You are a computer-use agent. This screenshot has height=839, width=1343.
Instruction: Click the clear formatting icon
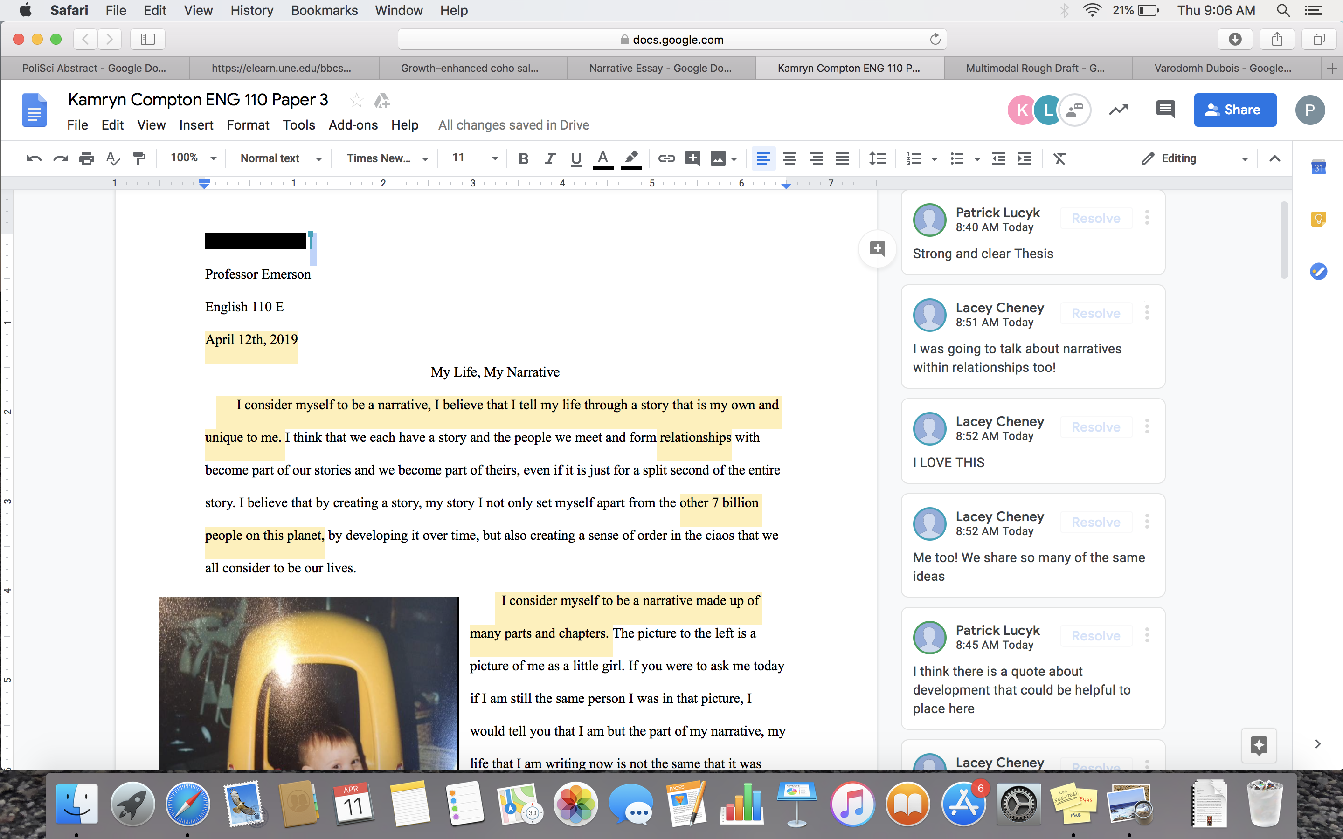pyautogui.click(x=1059, y=158)
